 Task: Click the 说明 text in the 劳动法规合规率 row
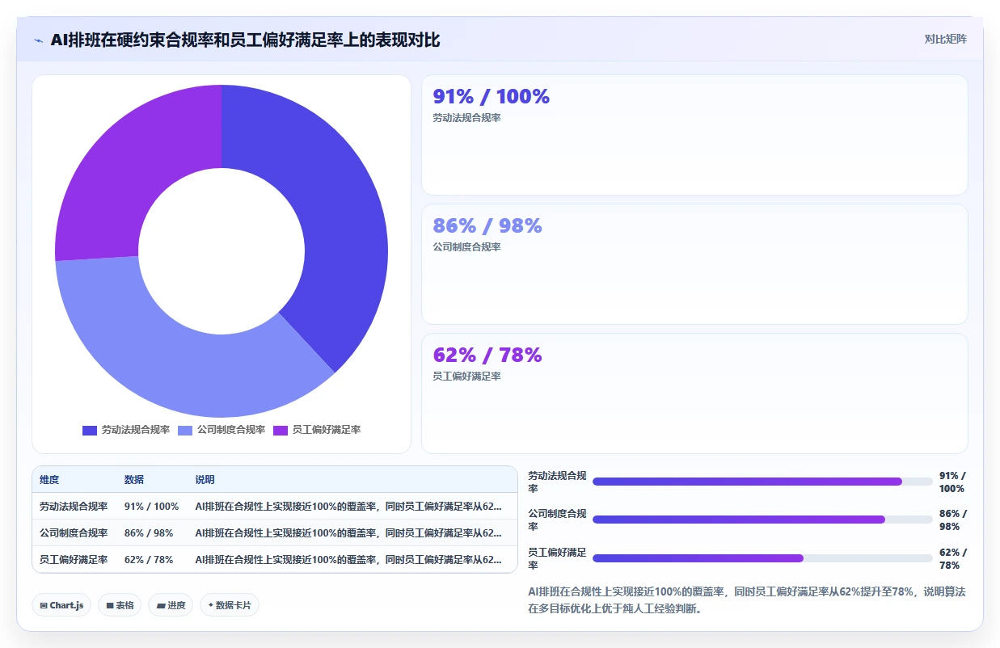(x=348, y=507)
